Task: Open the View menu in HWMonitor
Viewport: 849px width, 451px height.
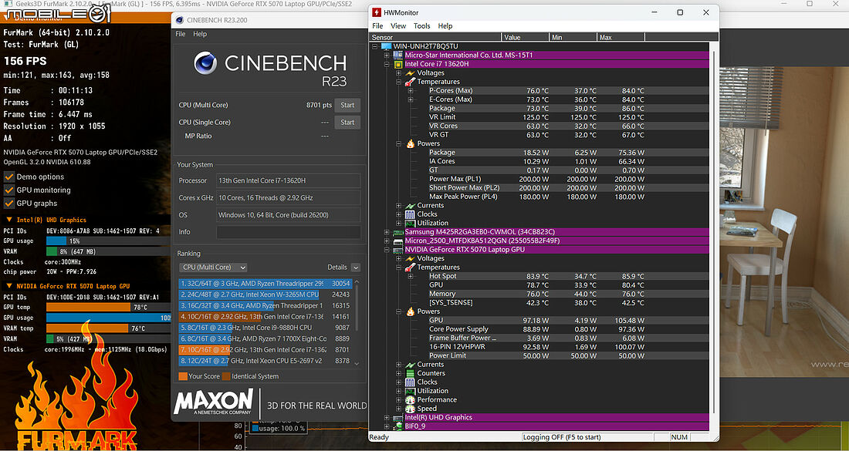Action: tap(398, 26)
